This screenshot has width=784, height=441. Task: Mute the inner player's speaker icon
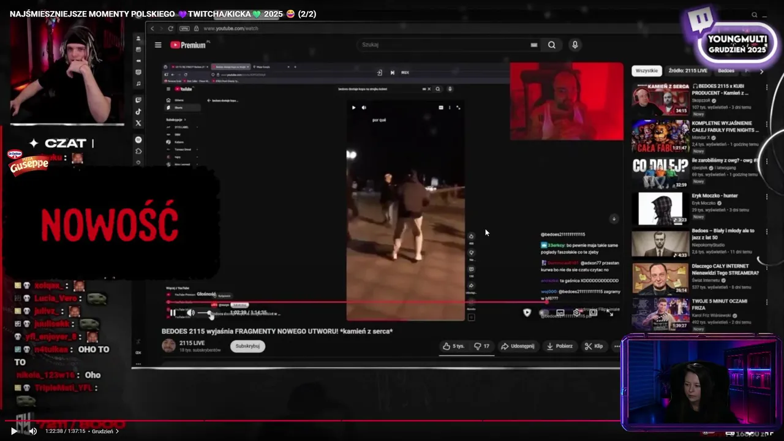(190, 313)
